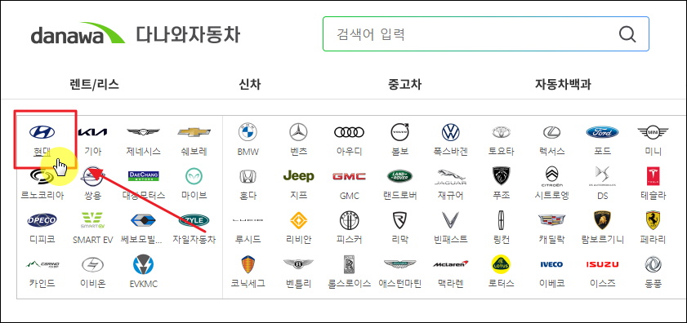Open the Koenigsegg shield logo
The width and height of the screenshot is (687, 323).
click(x=248, y=264)
